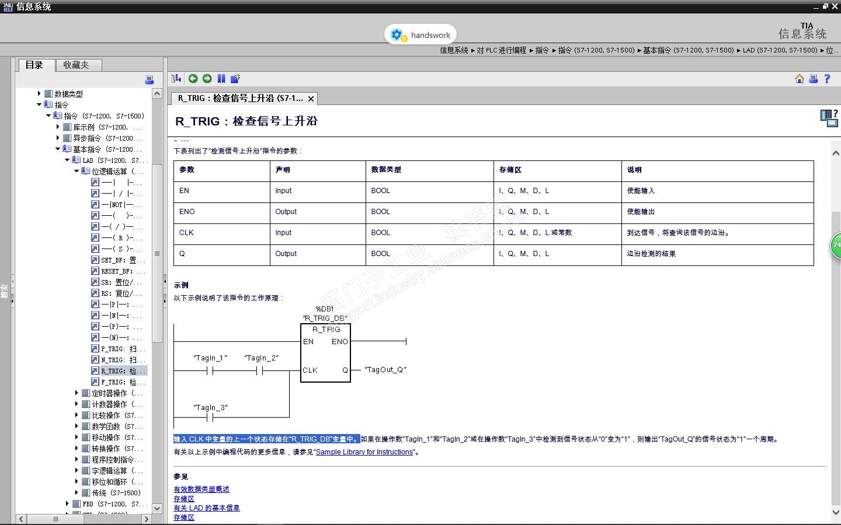Click the book icon beside 数据类型
Screen dimensions: 841x525
48,93
